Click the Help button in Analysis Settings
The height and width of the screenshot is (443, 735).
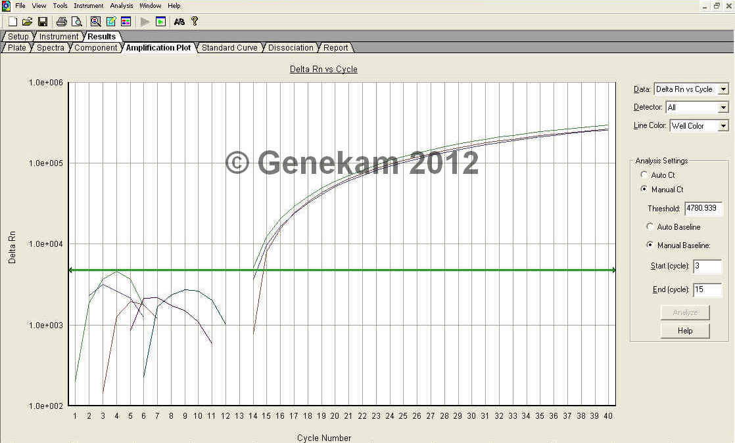(x=685, y=331)
